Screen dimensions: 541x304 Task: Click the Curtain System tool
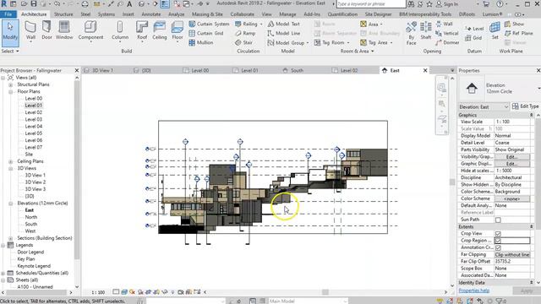point(209,24)
